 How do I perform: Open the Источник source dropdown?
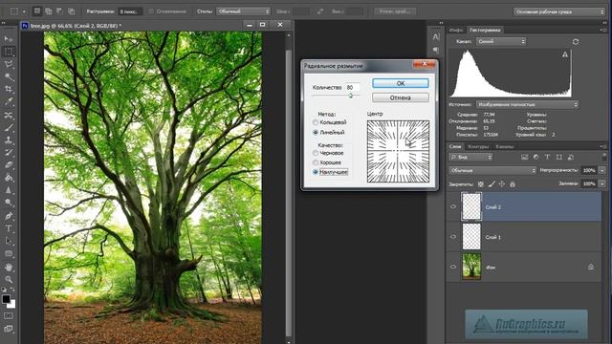[x=527, y=104]
